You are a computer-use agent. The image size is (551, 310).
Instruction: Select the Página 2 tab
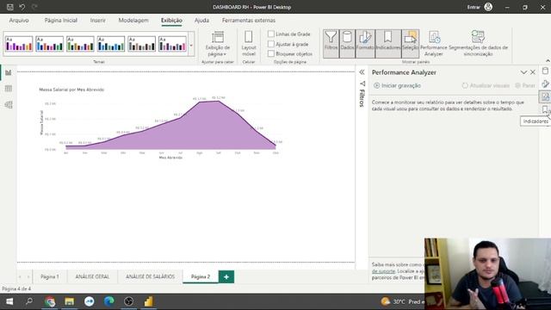pos(201,276)
